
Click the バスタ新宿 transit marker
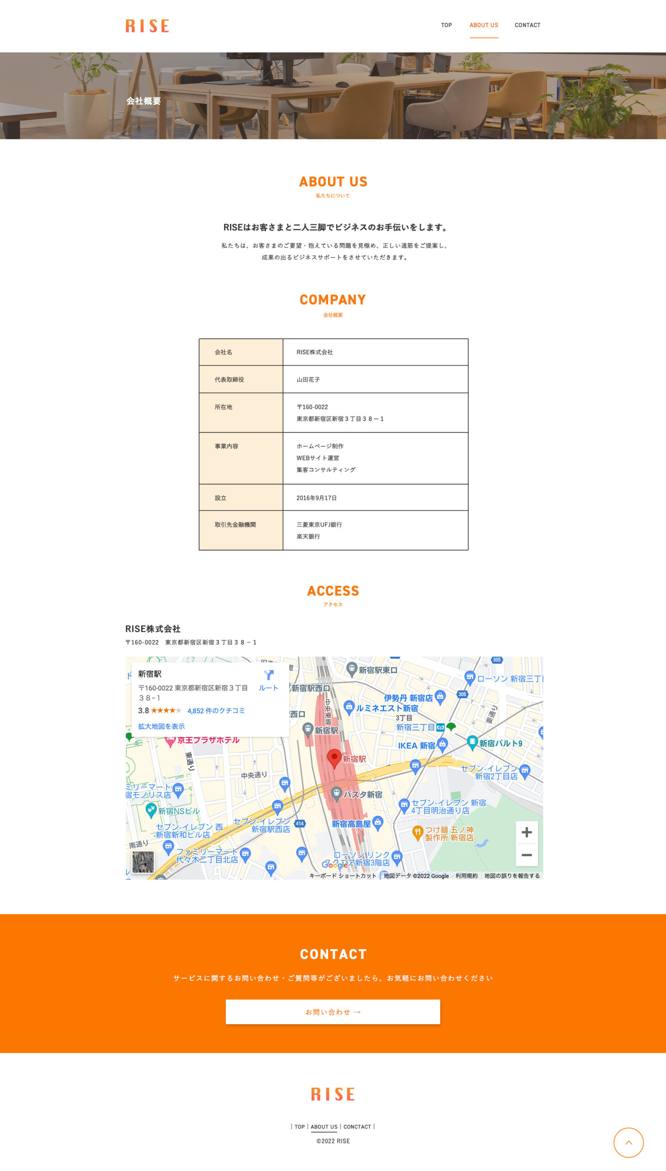(x=337, y=793)
